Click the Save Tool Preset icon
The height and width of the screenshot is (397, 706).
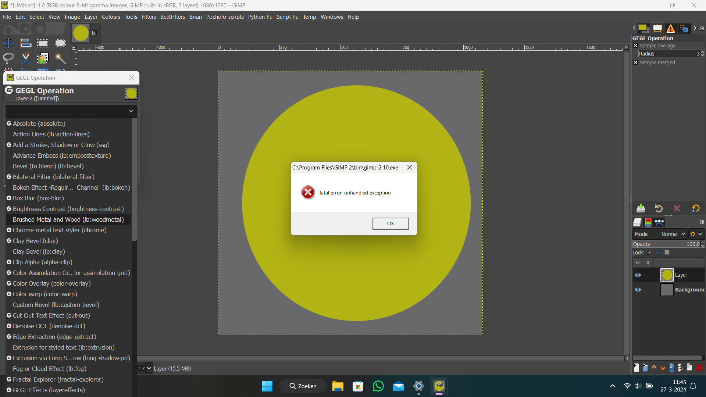641,208
